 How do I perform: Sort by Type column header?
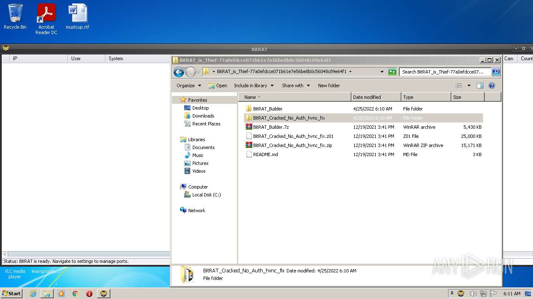coord(426,97)
